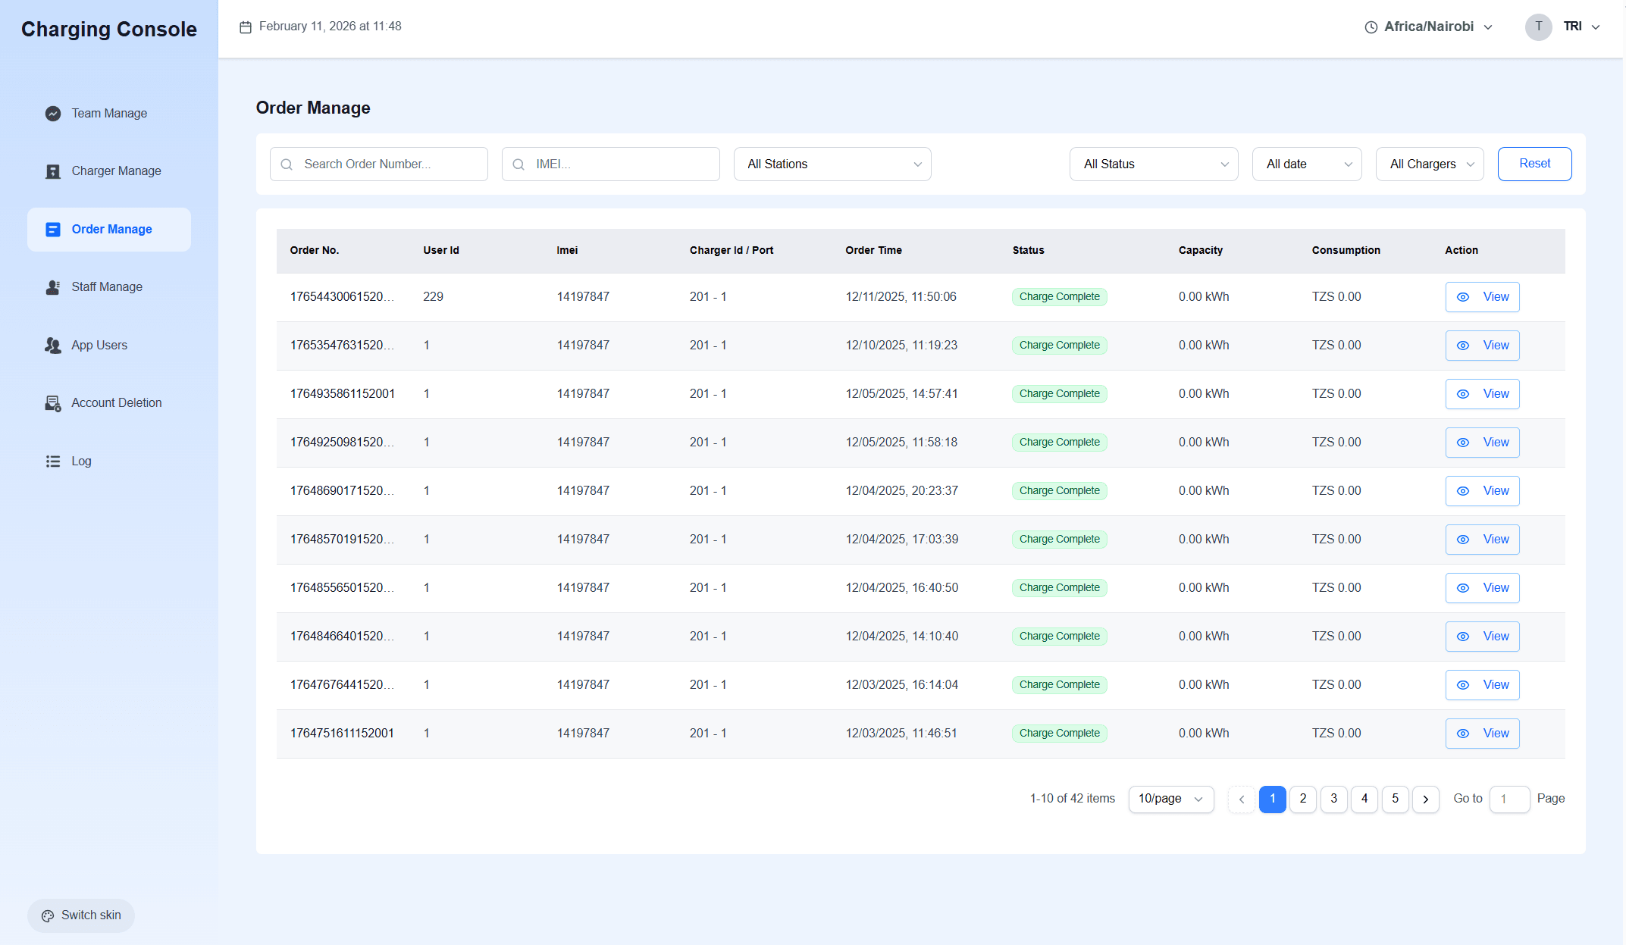
Task: Click the Staff Manage person icon
Action: click(x=53, y=287)
